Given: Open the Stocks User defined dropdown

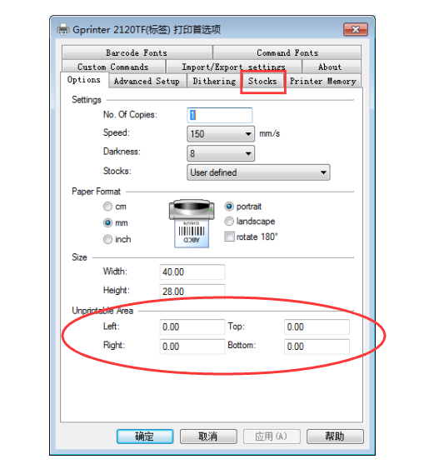Looking at the screenshot, I should (x=258, y=172).
